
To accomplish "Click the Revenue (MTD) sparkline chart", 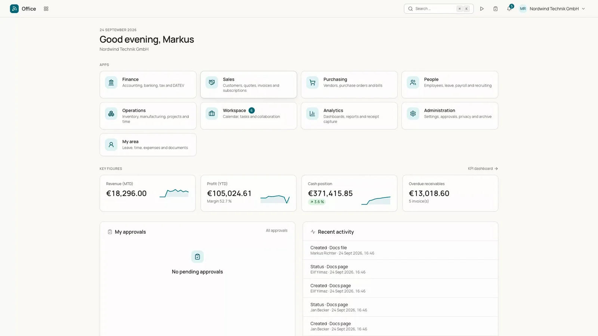I will point(174,193).
